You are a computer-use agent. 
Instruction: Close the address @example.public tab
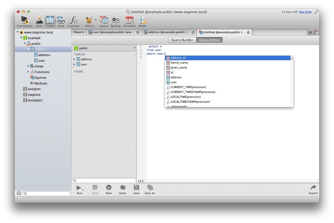pyautogui.click(x=193, y=32)
